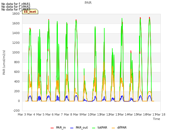Screen dimensions: 177x133
Task: Click the 600 y-axis tick label
Action: (17, 72)
